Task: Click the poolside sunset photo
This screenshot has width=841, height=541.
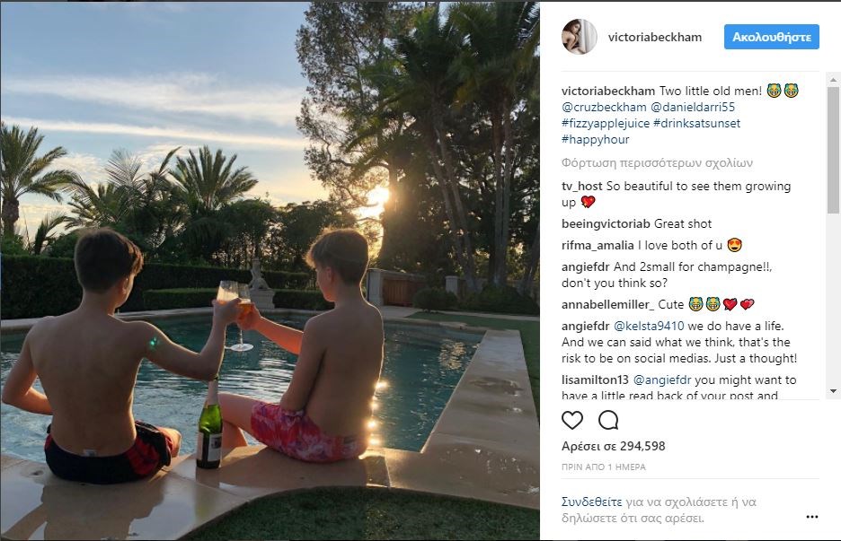Action: [x=270, y=271]
